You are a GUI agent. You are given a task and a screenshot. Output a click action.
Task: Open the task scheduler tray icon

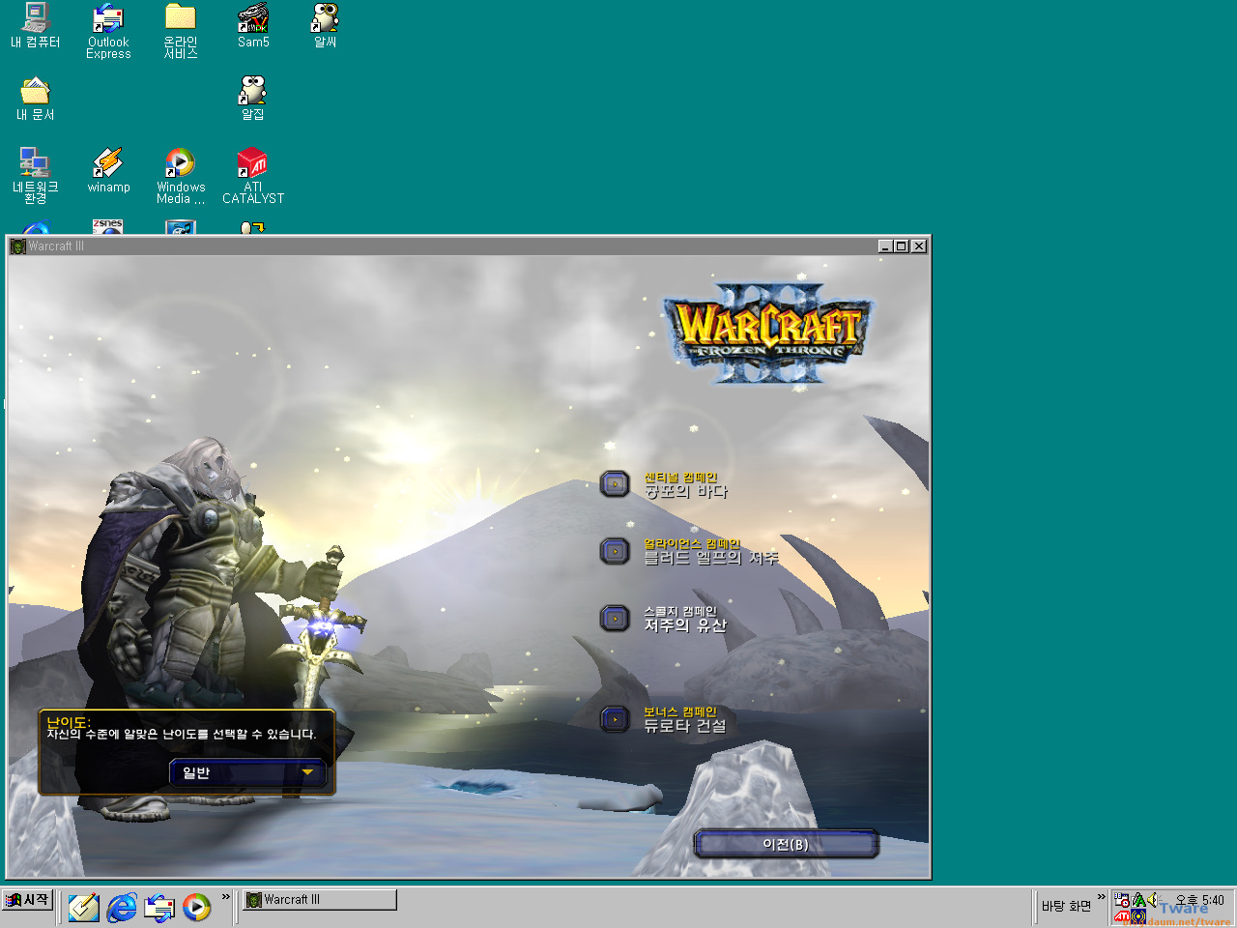tap(1122, 900)
